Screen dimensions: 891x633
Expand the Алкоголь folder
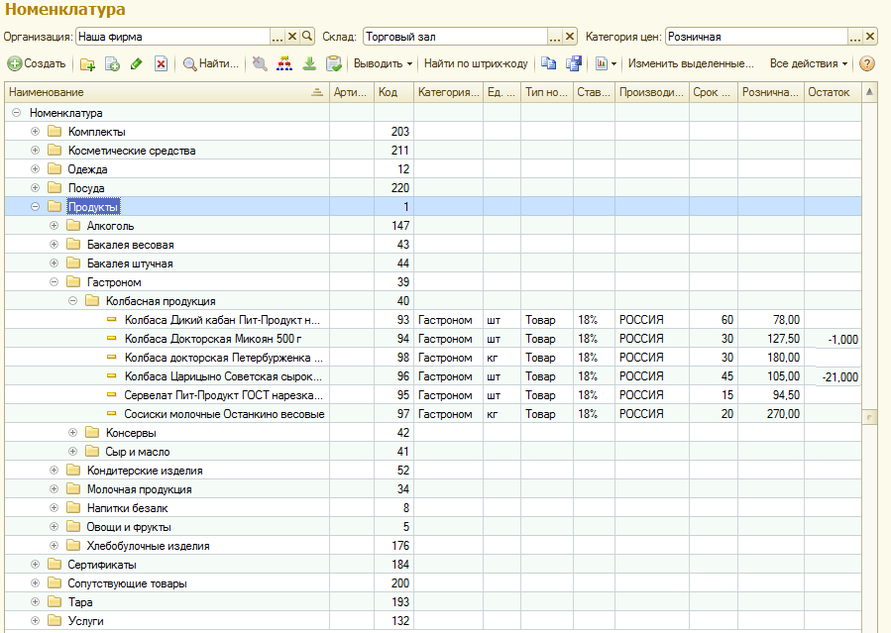(54, 226)
